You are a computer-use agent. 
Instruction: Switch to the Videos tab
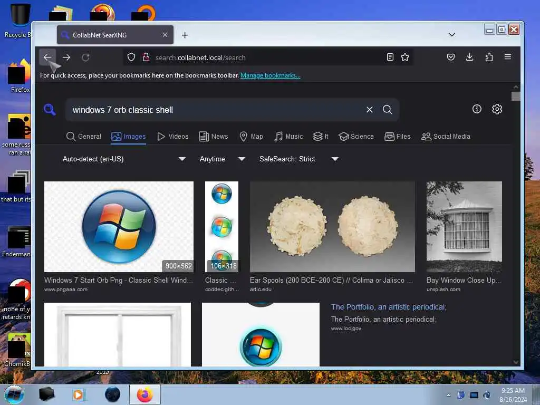click(x=172, y=137)
